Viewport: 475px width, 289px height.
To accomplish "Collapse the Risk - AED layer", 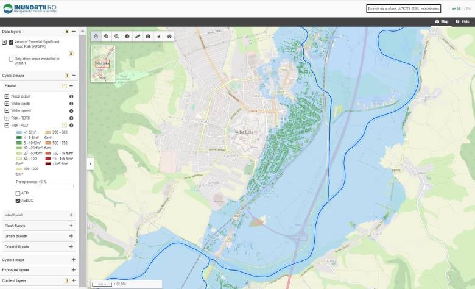I will coord(7,125).
